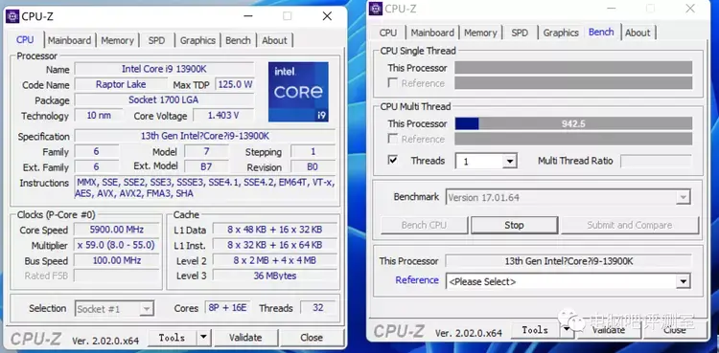Click the Core Speed value 5900.00 MHz

pyautogui.click(x=116, y=230)
